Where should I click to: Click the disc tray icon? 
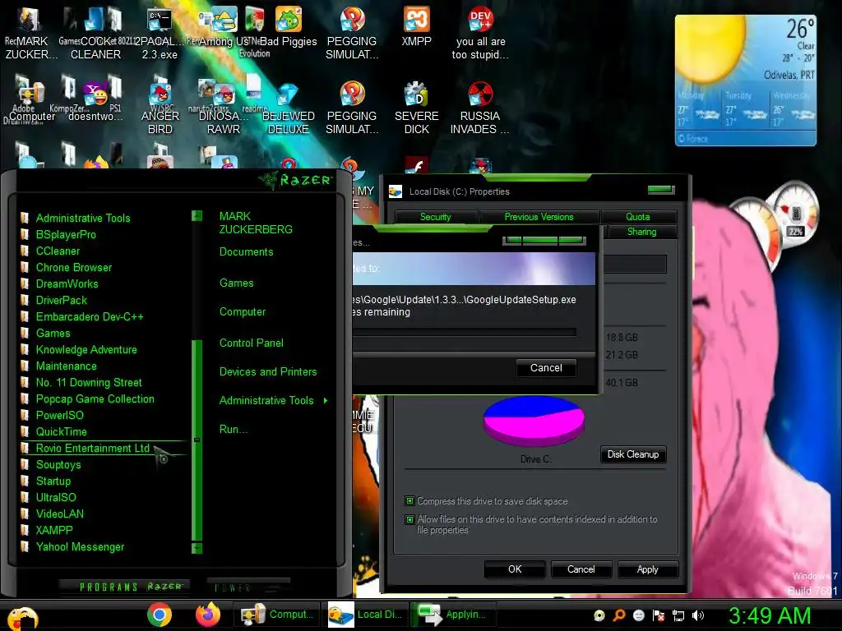599,615
